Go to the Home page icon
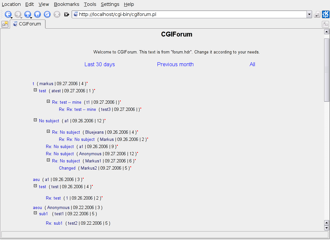Viewport: 330px width, 240px height. pos(37,14)
